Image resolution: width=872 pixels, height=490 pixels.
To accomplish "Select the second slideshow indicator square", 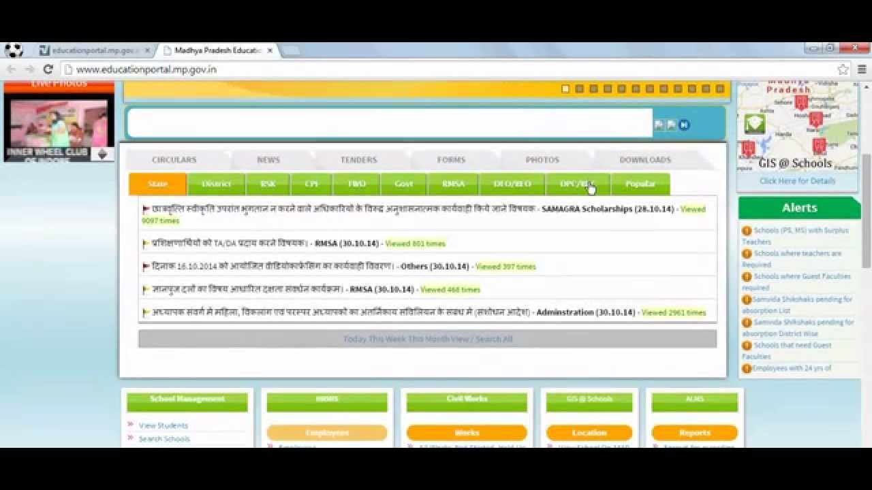I will pos(579,88).
